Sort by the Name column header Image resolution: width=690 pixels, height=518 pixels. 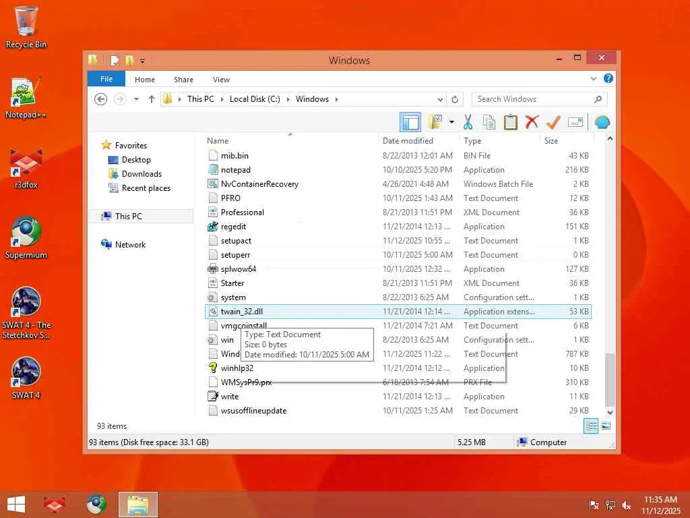(x=218, y=140)
